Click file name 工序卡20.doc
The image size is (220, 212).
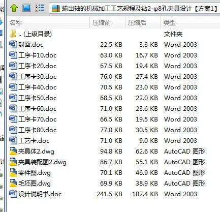click(38, 66)
